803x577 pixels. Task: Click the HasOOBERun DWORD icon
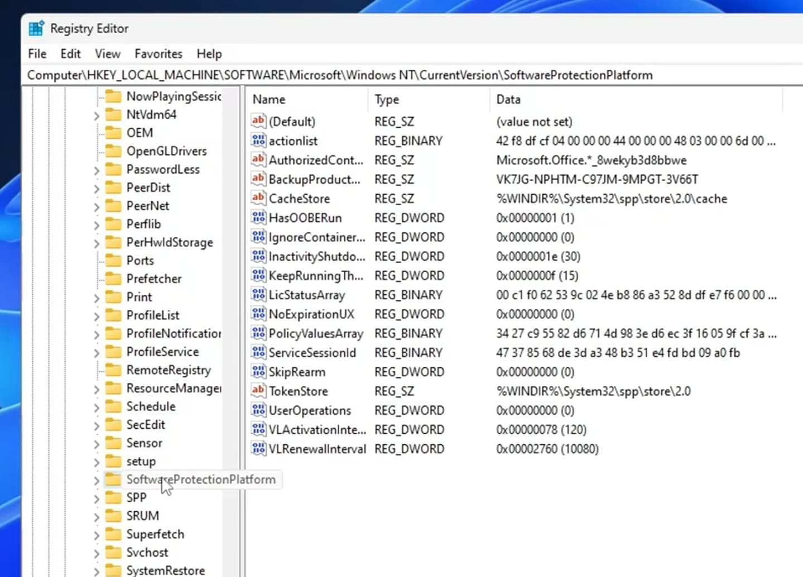pos(258,217)
